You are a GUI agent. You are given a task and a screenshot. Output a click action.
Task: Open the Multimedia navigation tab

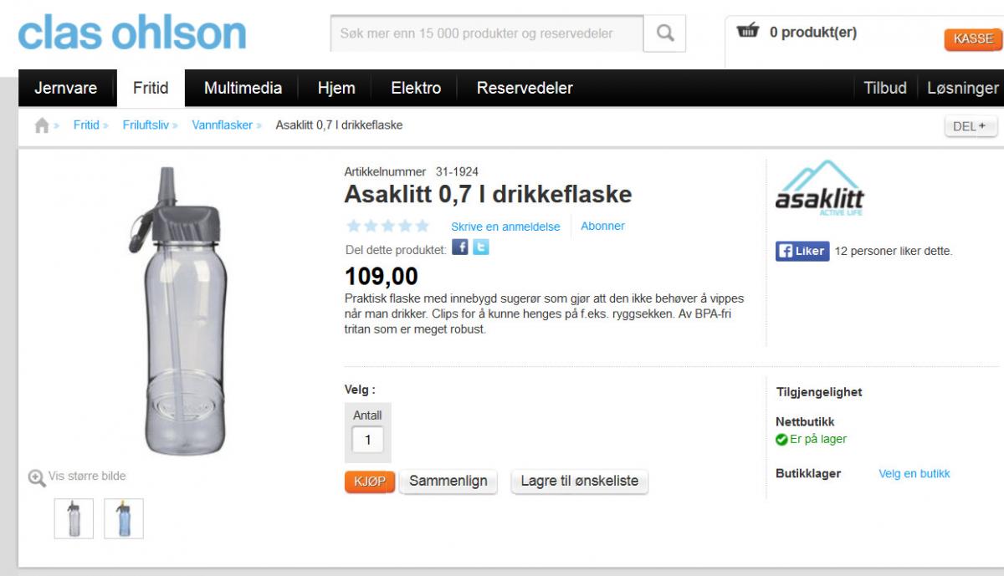point(243,88)
